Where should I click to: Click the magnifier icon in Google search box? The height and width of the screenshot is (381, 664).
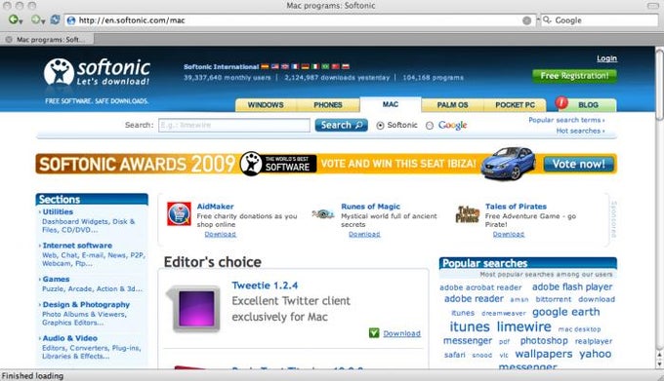(547, 19)
